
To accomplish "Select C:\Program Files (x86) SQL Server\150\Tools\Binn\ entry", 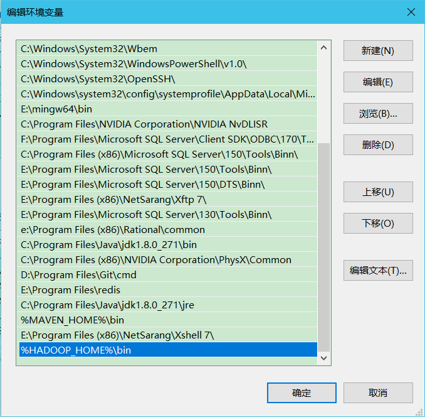I will [167, 154].
